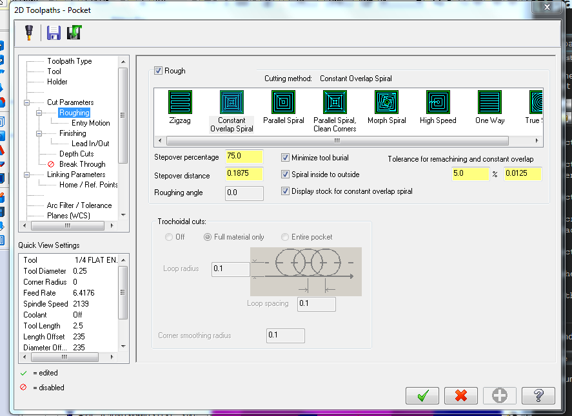572x416 pixels.
Task: Collapse the Linking Parameters tree node
Action: [x=26, y=175]
